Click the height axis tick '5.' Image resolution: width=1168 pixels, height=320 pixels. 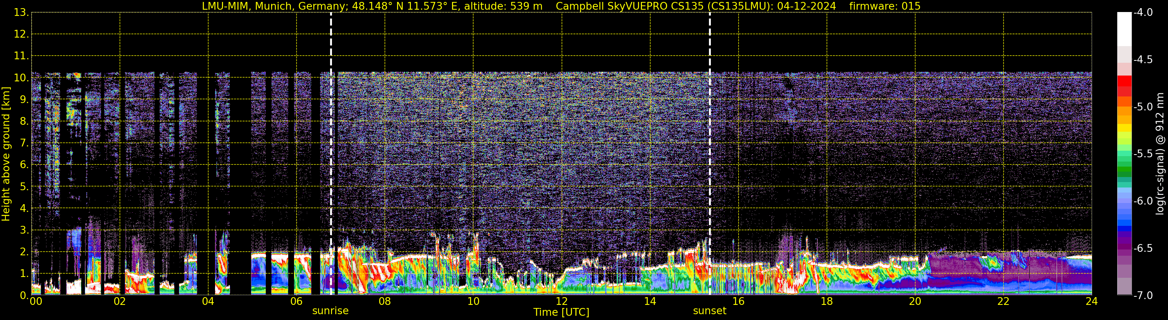(x=24, y=187)
